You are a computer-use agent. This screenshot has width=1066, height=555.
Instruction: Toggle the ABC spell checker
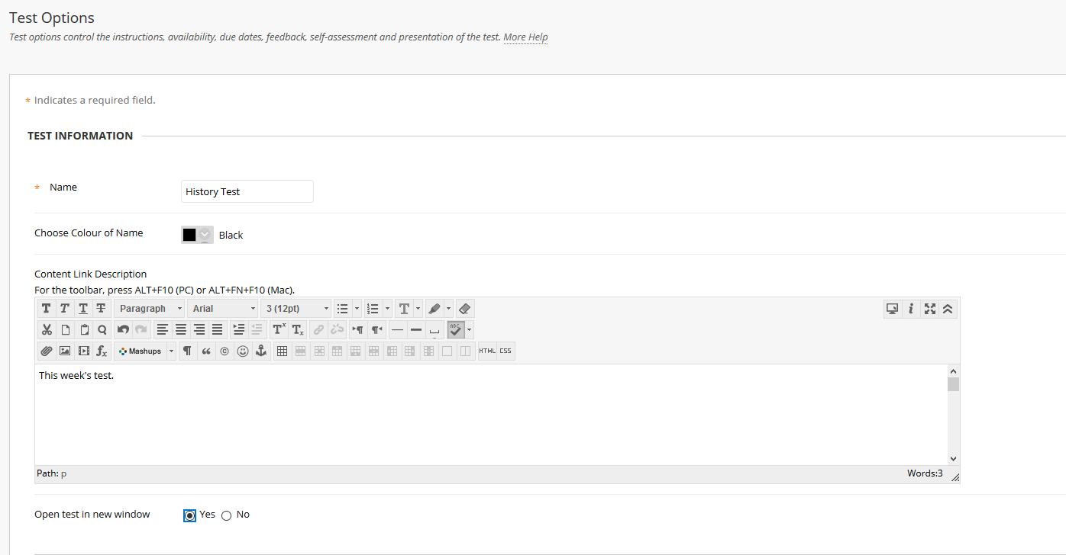point(456,330)
